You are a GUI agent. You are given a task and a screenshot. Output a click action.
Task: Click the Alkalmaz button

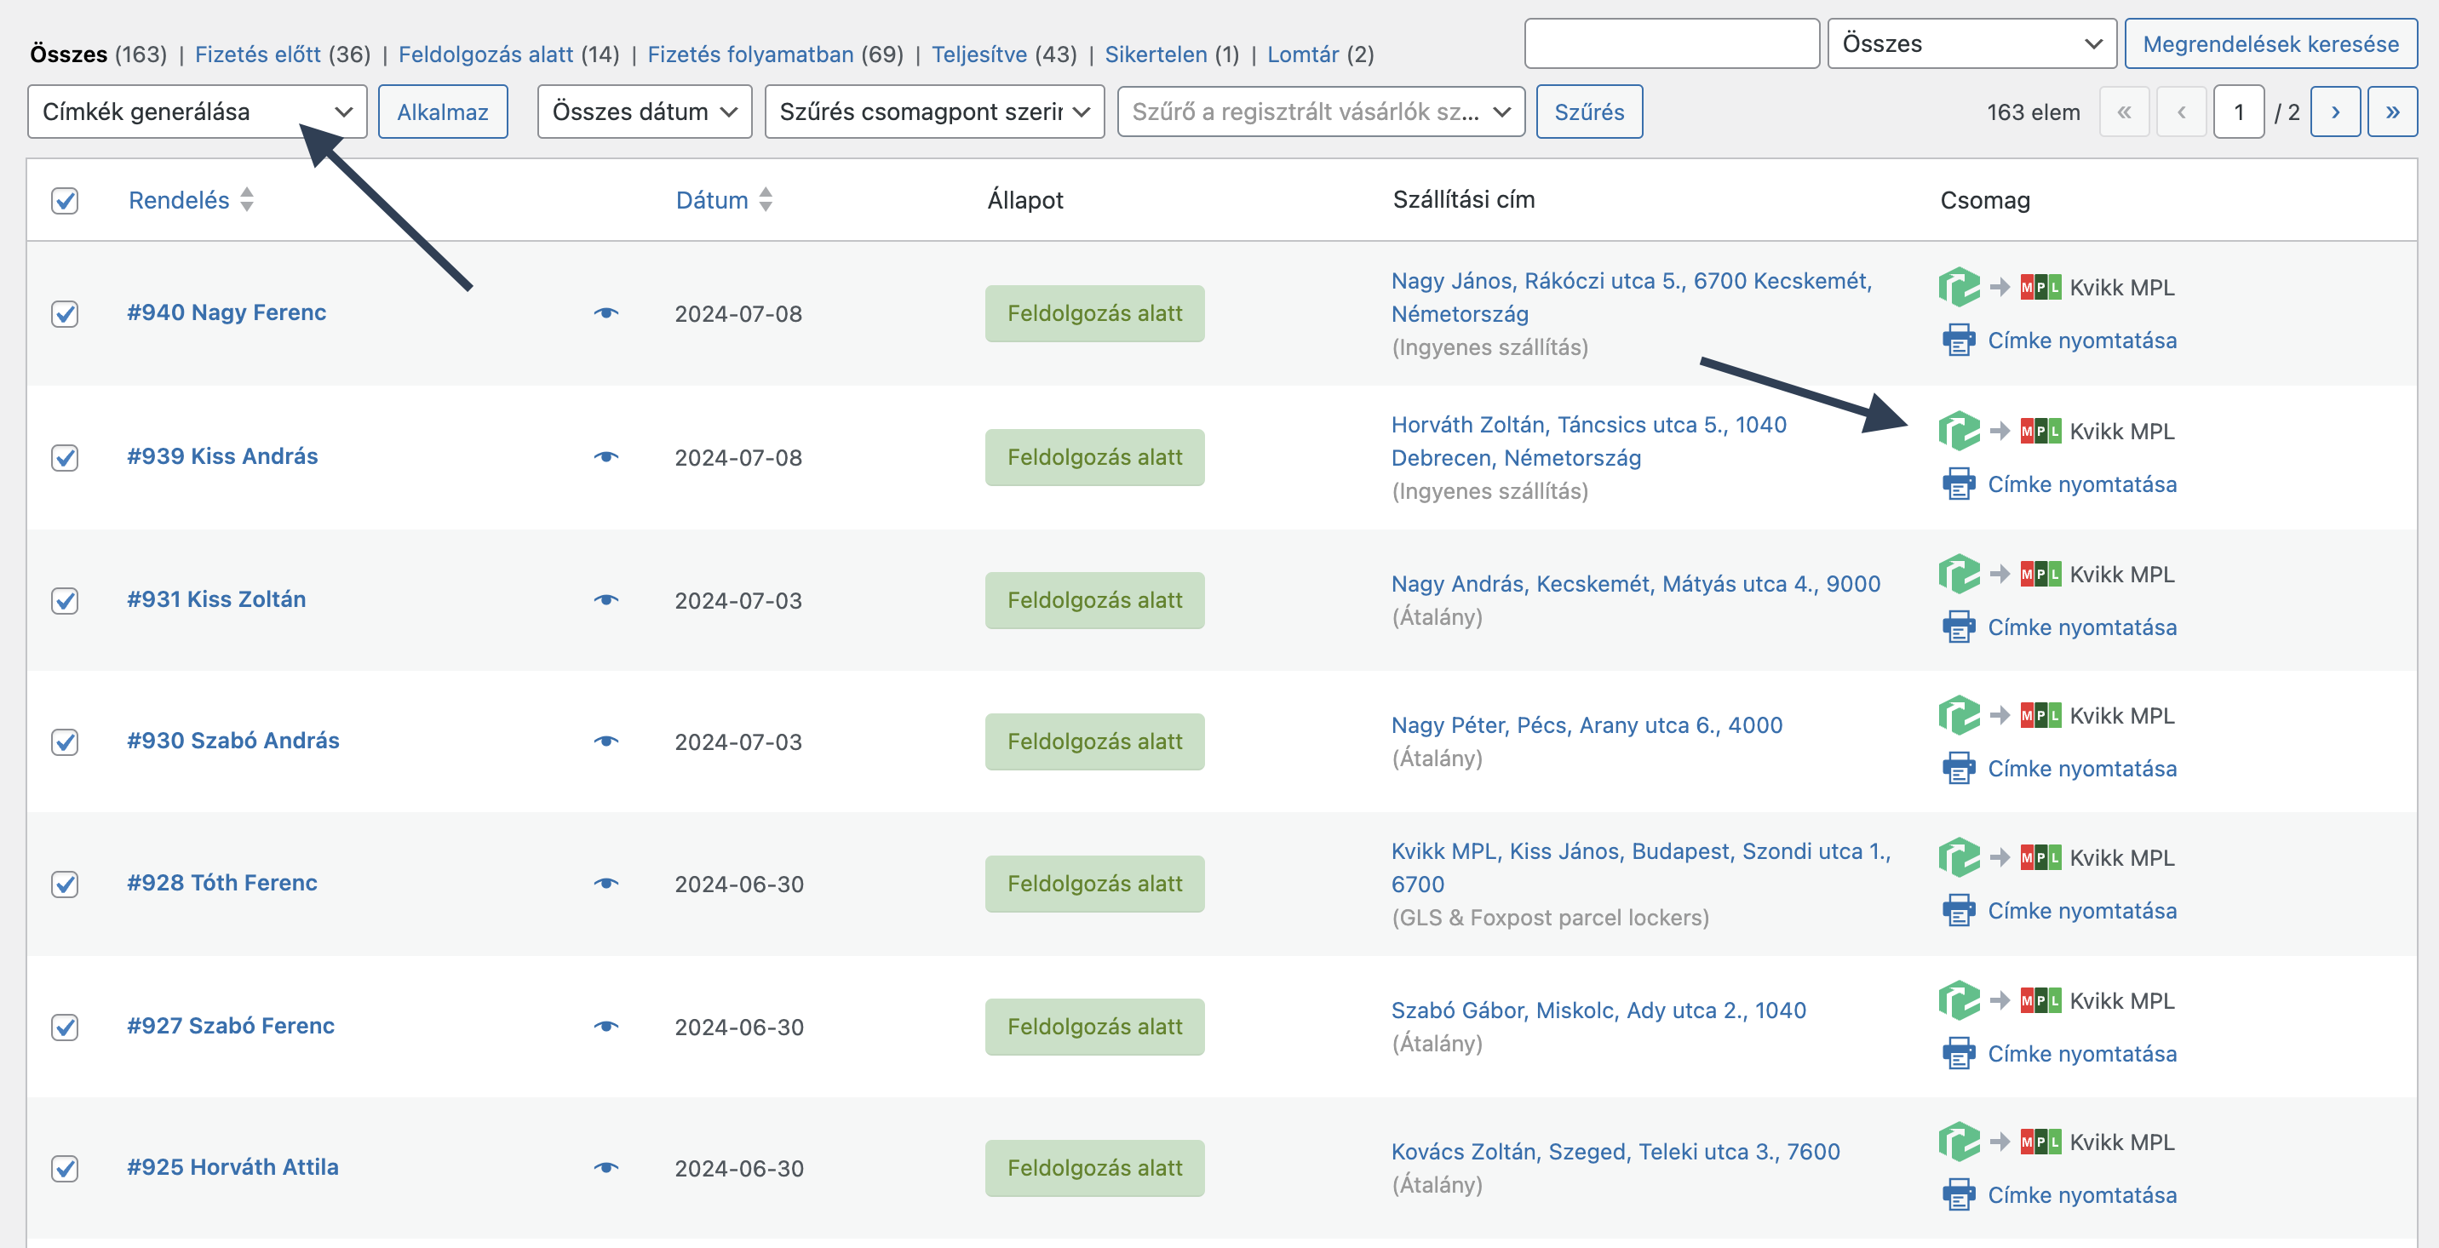point(442,112)
